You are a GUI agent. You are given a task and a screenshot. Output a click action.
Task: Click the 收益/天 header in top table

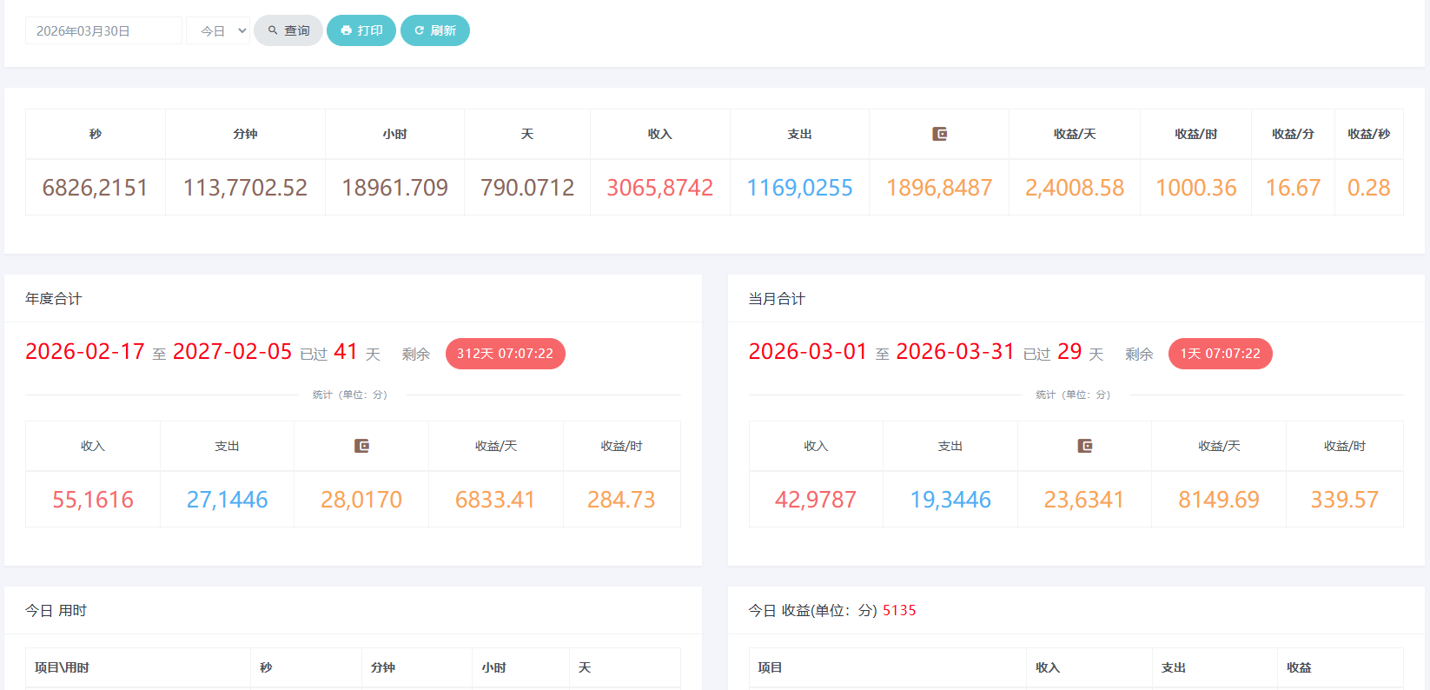1074,134
